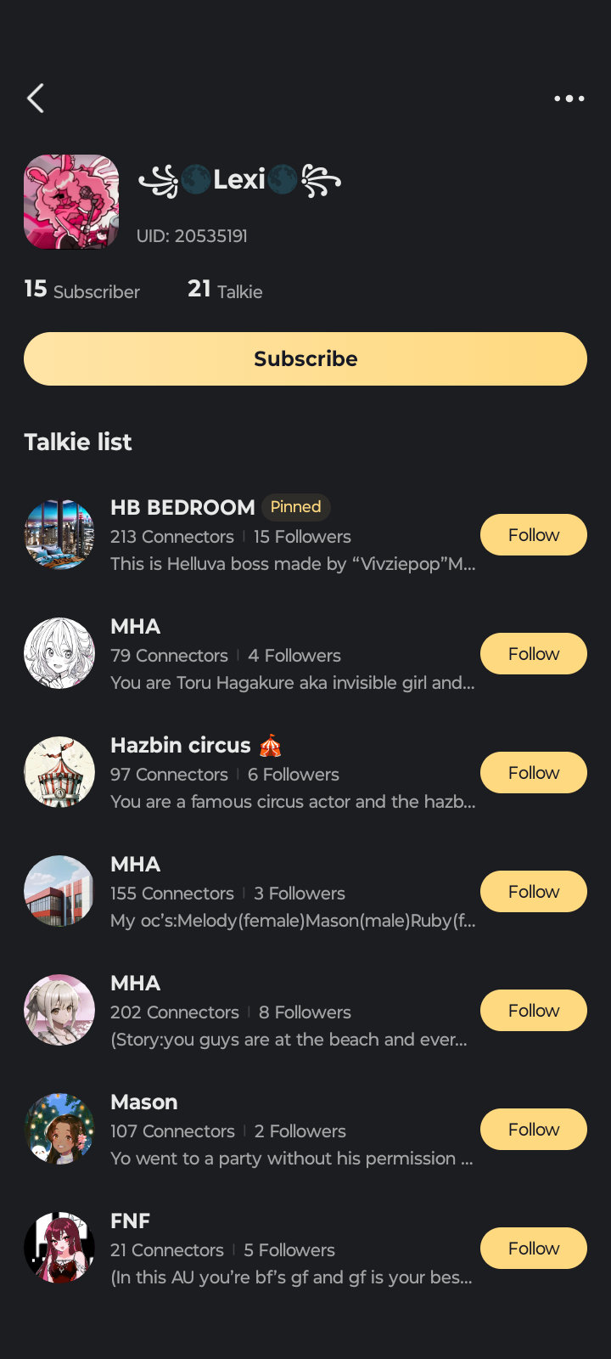Screen dimensions: 611x1359
Task: Follow the MHA talkie with 155 Connectors
Action: [x=533, y=892]
